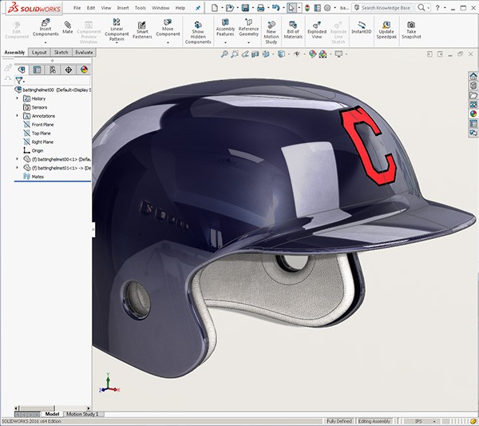Open the Tools menu

pyautogui.click(x=141, y=8)
